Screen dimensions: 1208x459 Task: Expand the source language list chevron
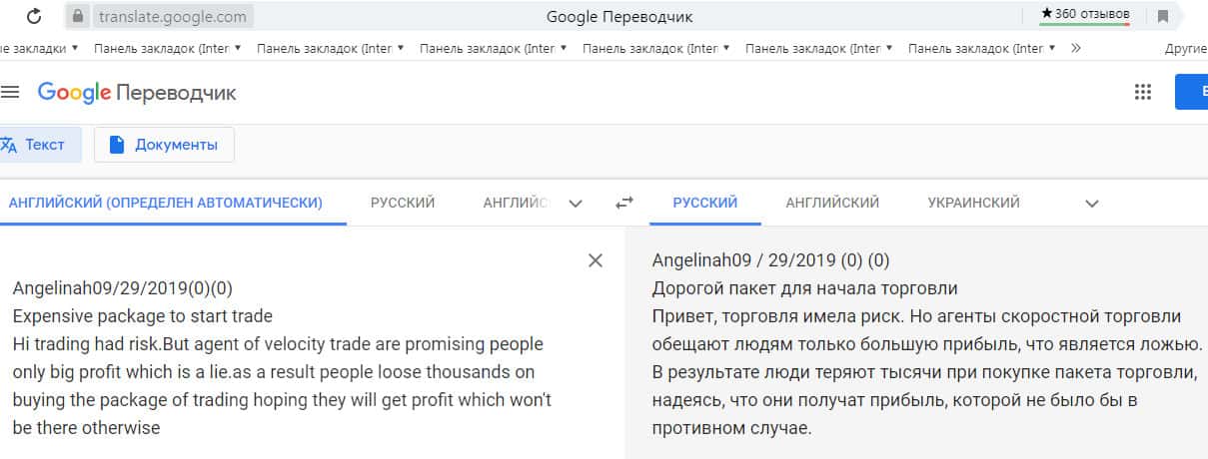[x=576, y=204]
